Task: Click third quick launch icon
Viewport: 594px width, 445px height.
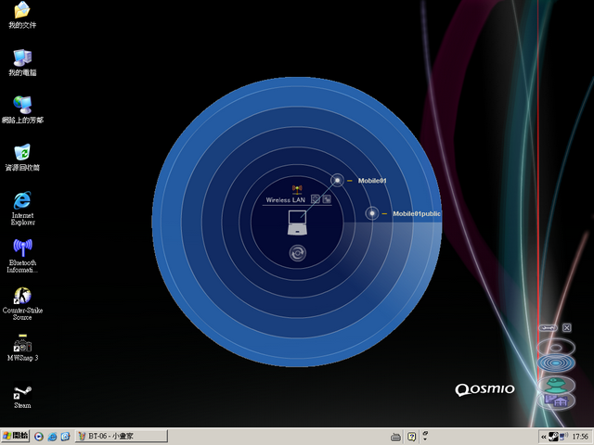Action: (65, 437)
